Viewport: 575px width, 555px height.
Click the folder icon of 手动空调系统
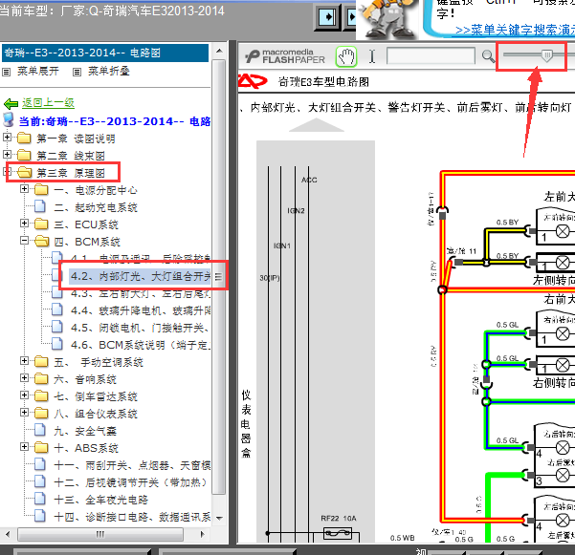(41, 362)
